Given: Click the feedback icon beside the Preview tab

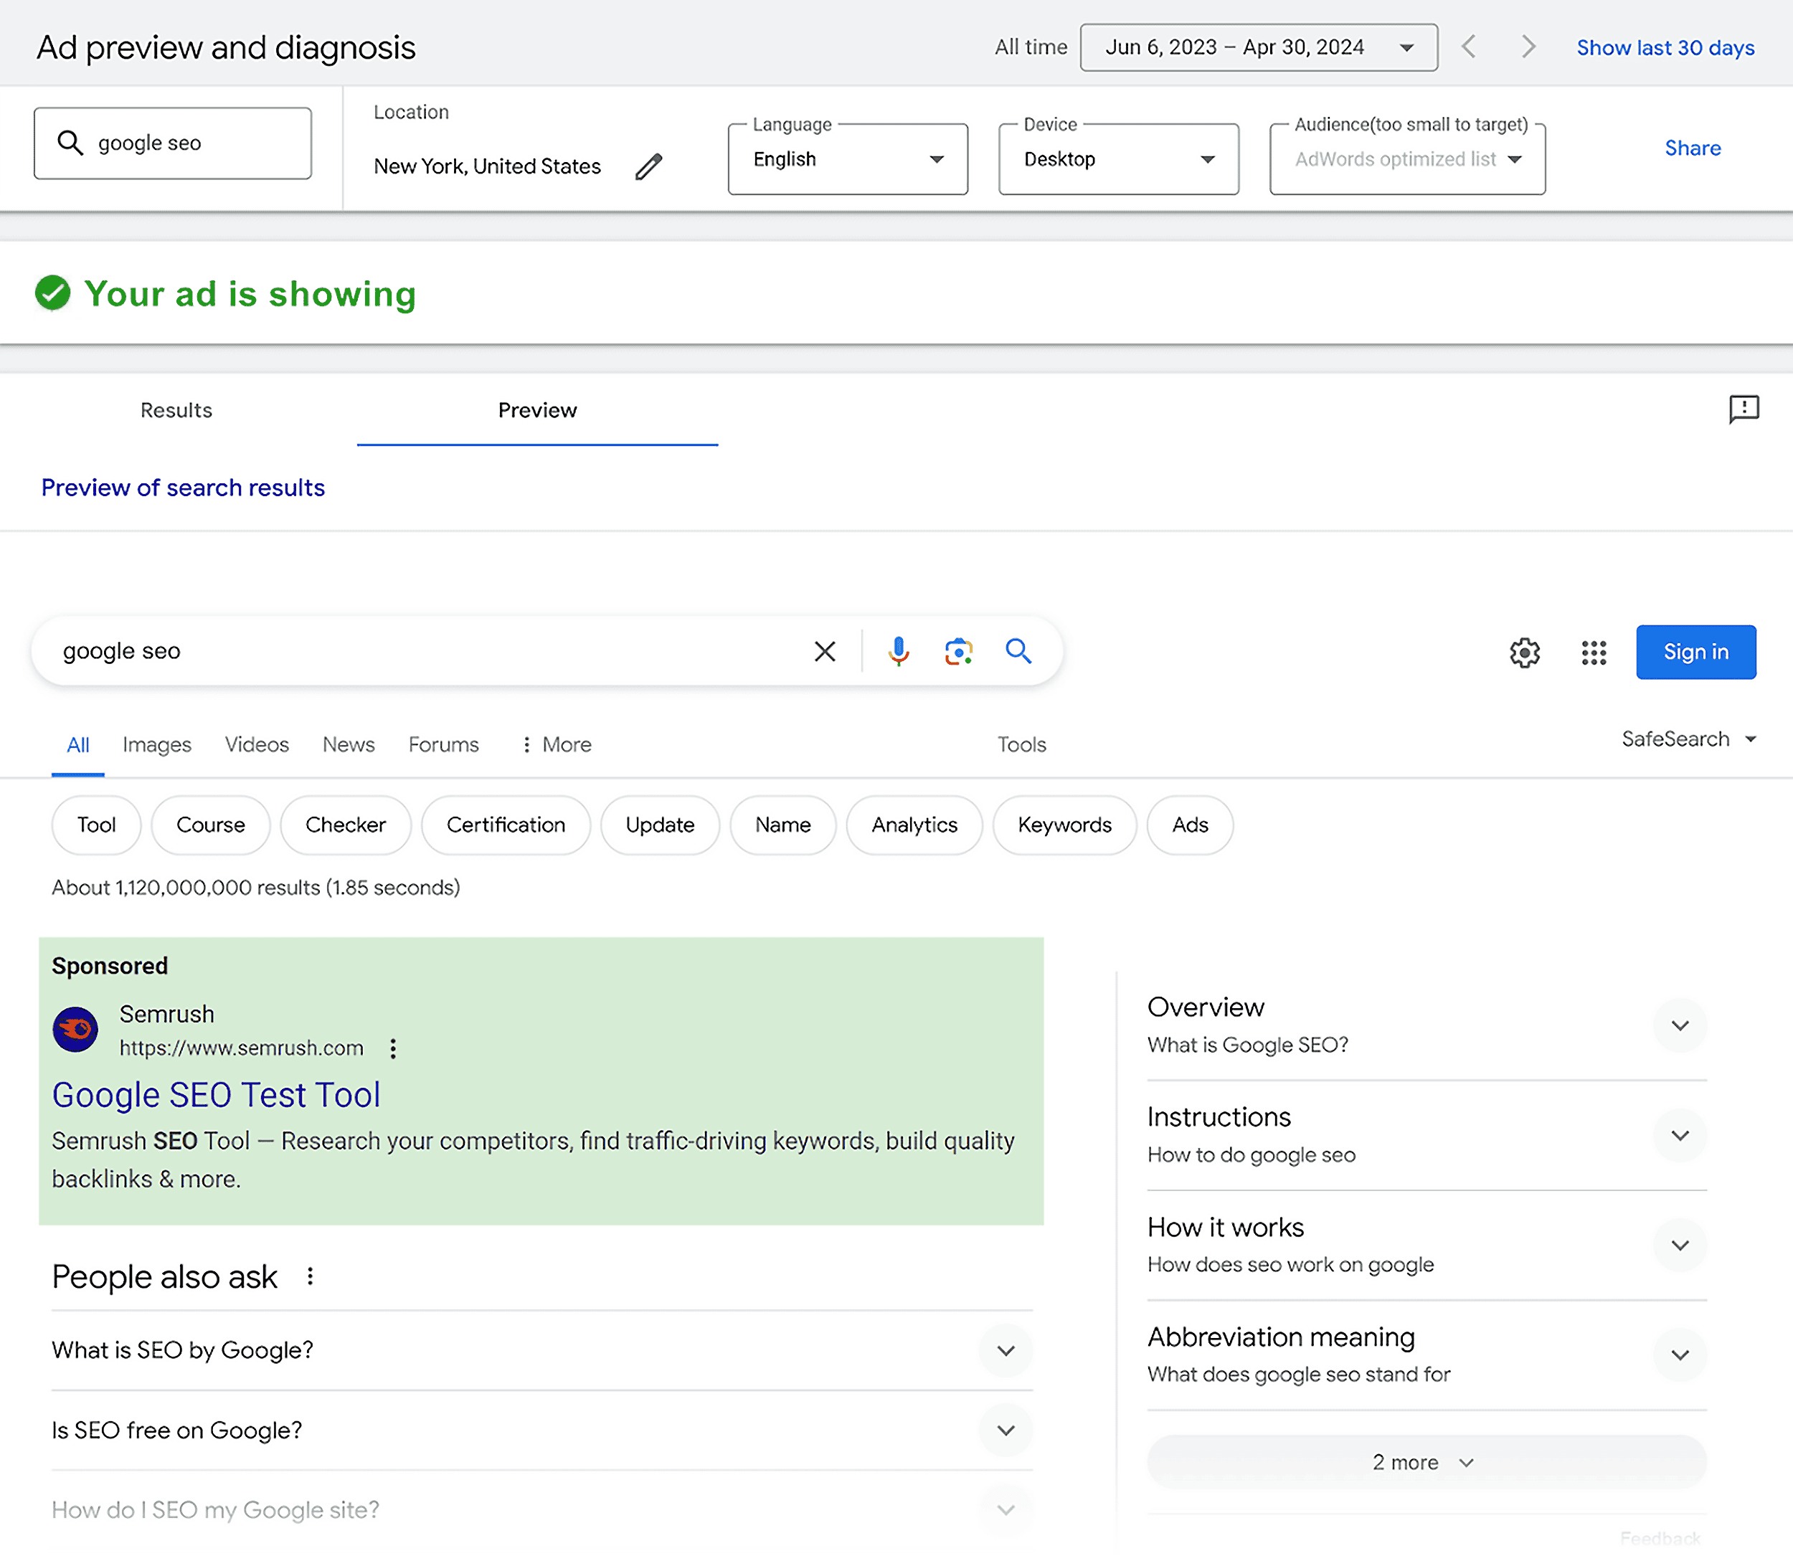Looking at the screenshot, I should [1744, 410].
